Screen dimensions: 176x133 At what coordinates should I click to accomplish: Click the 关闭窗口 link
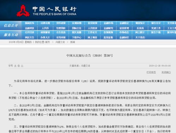[166, 72]
